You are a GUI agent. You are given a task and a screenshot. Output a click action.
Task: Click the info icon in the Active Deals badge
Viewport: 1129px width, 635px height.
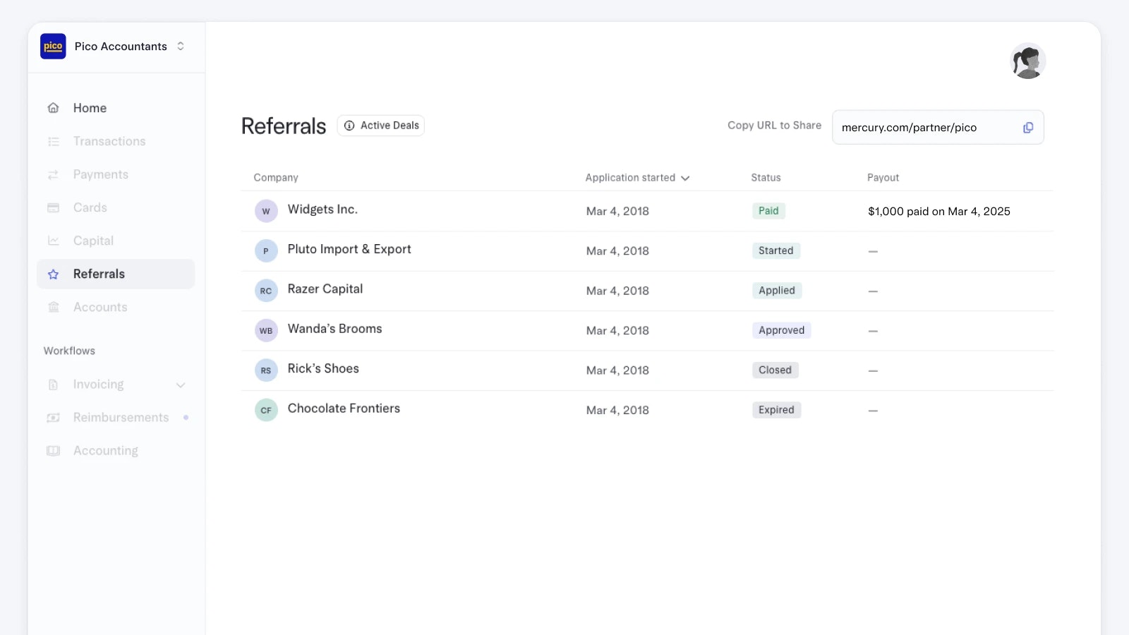pyautogui.click(x=349, y=126)
